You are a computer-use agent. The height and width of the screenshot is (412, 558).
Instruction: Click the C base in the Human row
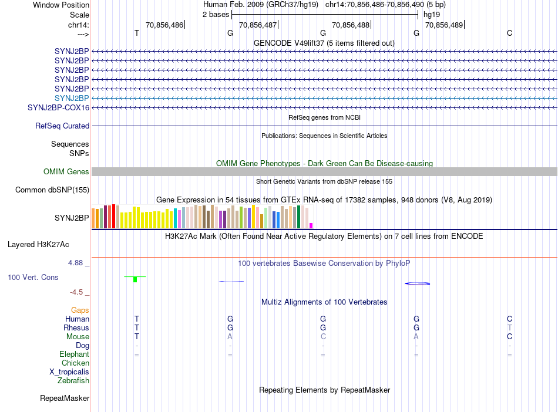[x=510, y=319]
